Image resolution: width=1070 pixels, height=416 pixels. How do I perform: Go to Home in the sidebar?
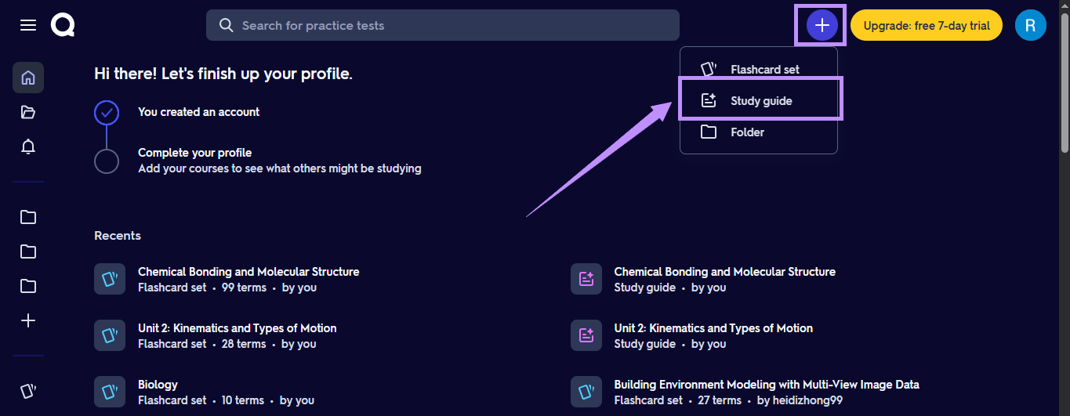28,78
